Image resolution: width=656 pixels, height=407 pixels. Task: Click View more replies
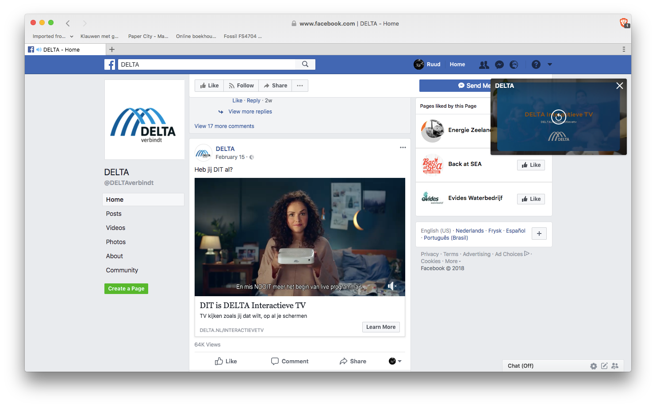[250, 112]
